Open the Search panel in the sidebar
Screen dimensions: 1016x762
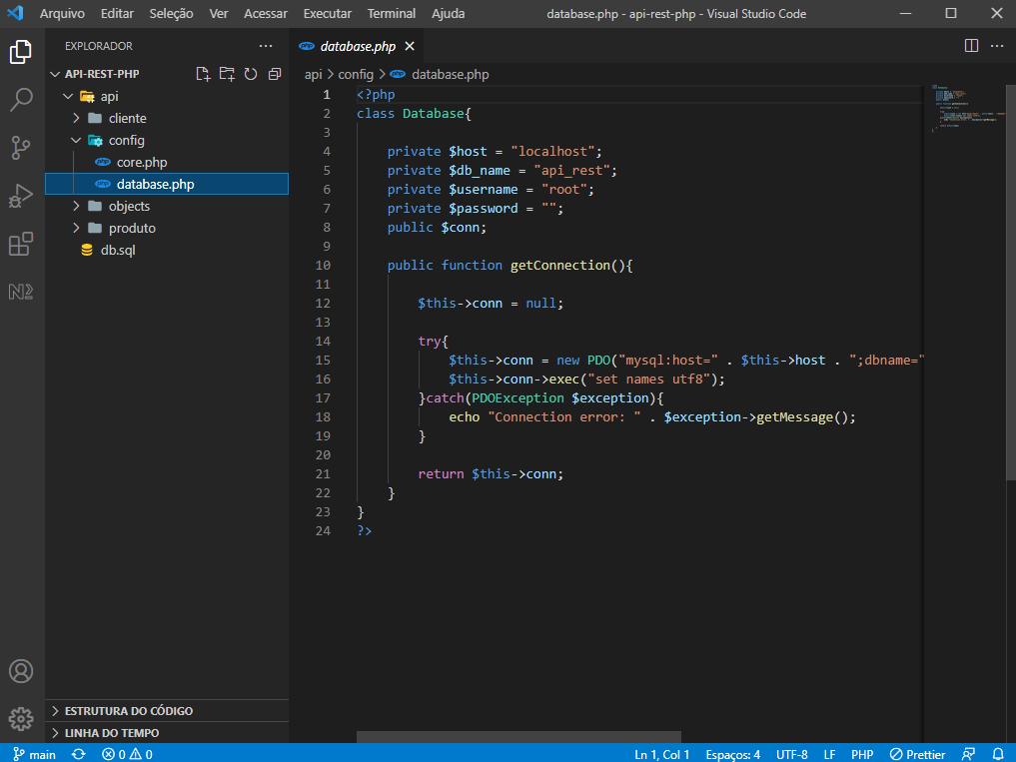point(21,99)
